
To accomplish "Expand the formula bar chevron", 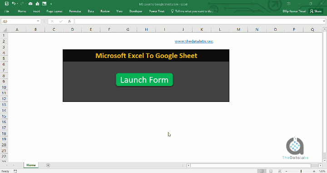I will [x=324, y=21].
